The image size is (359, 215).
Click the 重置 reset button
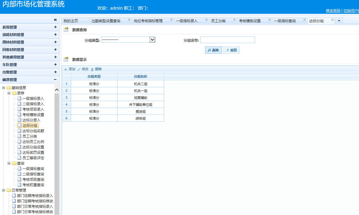pyautogui.click(x=232, y=50)
